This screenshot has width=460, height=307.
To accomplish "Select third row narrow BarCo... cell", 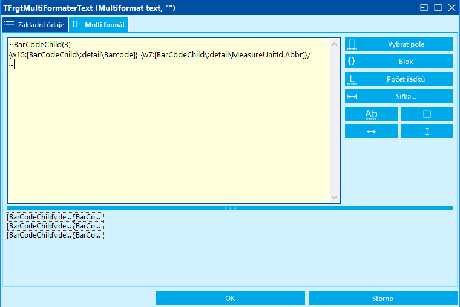I will tap(88, 235).
